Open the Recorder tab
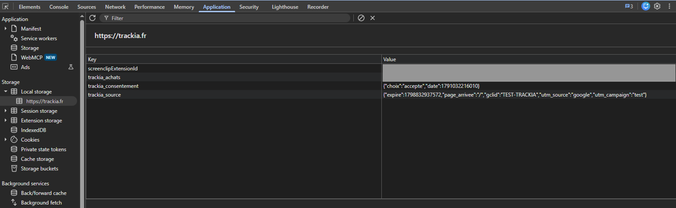 click(x=318, y=7)
